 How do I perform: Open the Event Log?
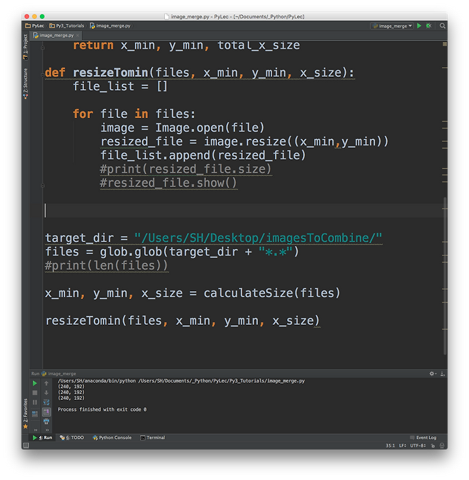(x=423, y=438)
